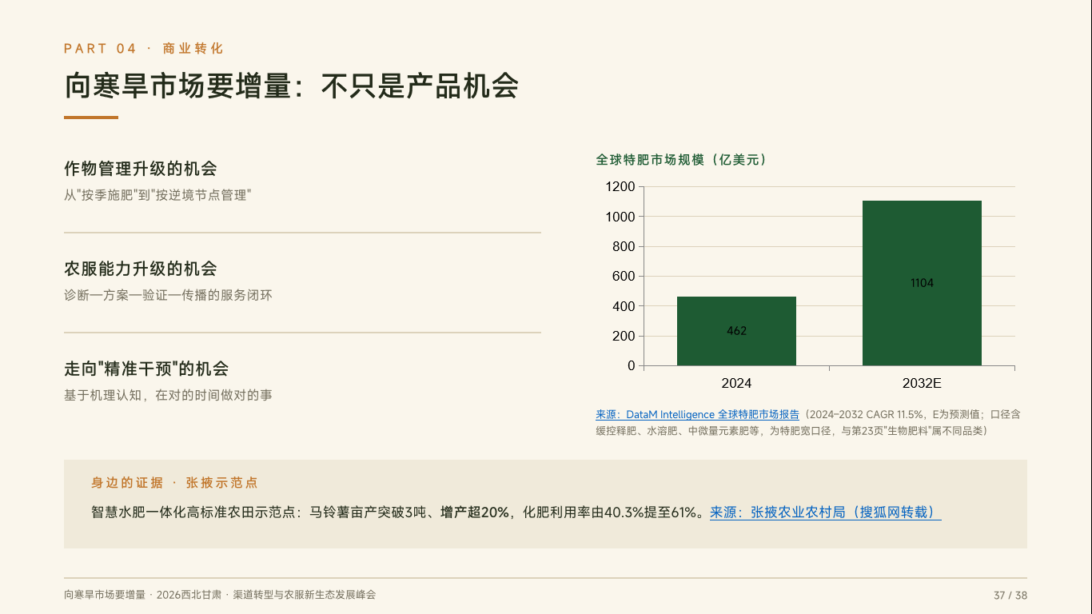This screenshot has height=614, width=1092.
Task: Open the DataM Intelligence source link
Action: point(697,415)
